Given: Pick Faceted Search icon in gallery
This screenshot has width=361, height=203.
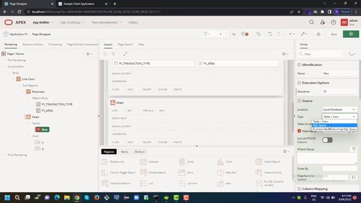Looking at the screenshot, I should [x=143, y=173].
